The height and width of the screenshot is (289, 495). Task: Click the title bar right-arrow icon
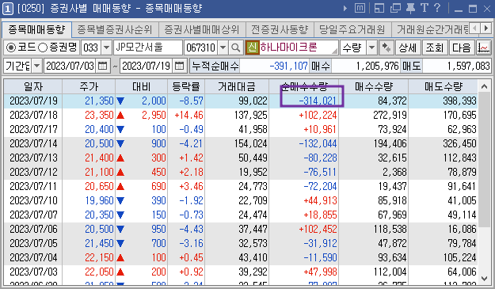click(345, 9)
